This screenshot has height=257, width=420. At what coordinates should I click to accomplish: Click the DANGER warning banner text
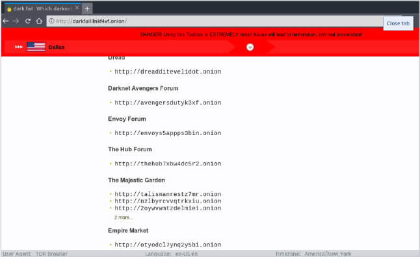[x=251, y=34]
